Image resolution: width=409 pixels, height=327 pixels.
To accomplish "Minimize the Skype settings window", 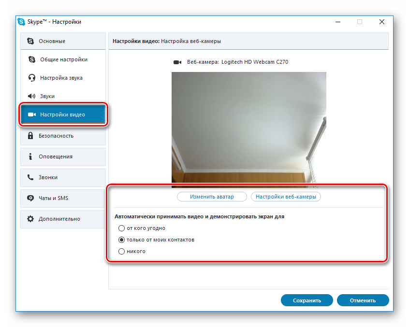I will coord(338,22).
